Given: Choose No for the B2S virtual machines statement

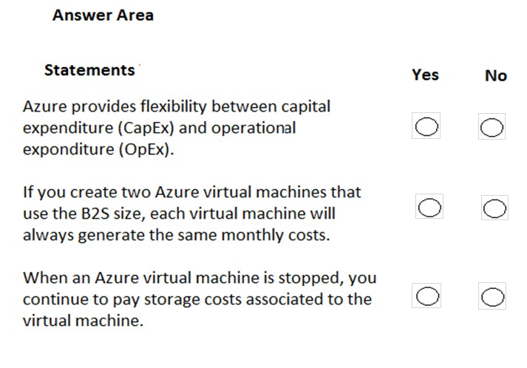Looking at the screenshot, I should (494, 208).
